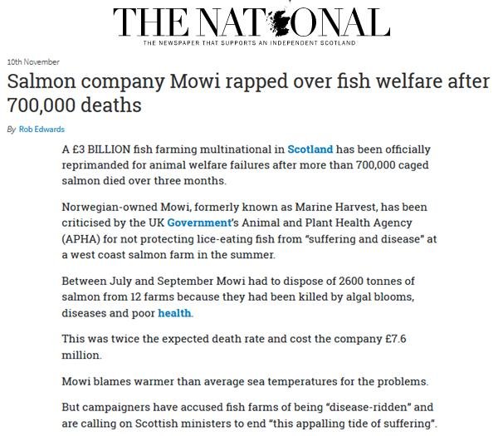This screenshot has width=498, height=436.
Task: Select the 10th November date stamp
Action: coord(32,62)
